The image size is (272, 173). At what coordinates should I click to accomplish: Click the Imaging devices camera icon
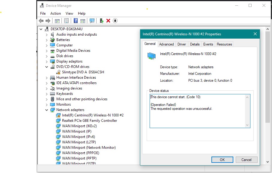tap(52, 89)
